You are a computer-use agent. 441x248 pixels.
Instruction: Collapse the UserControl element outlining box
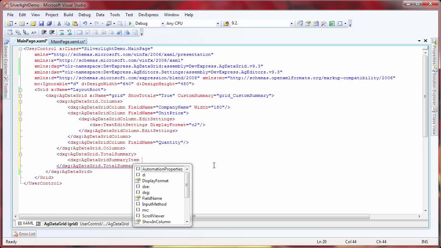(x=20, y=49)
